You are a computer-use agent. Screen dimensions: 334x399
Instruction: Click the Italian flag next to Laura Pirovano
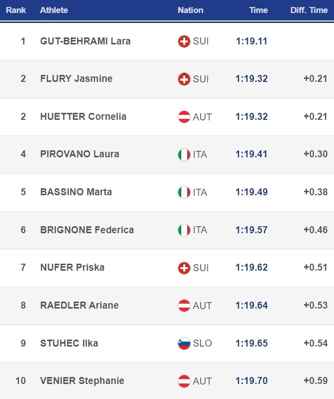184,154
